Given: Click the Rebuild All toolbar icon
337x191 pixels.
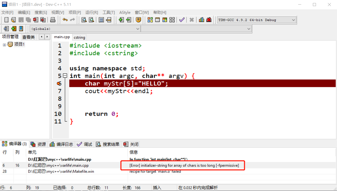Looking at the screenshot, I should point(172,20).
